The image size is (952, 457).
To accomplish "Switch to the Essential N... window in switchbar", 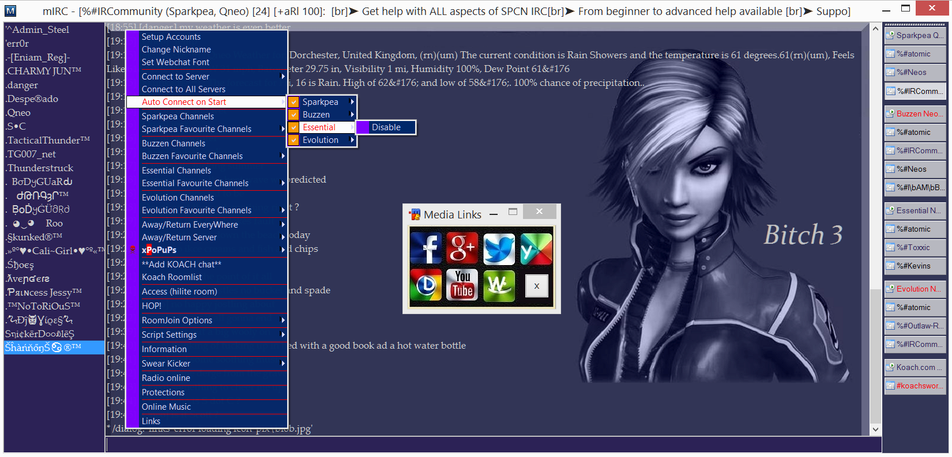I will click(x=915, y=210).
